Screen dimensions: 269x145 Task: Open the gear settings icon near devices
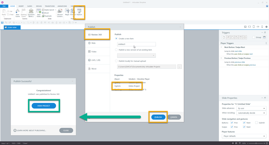pyautogui.click(x=266, y=27)
